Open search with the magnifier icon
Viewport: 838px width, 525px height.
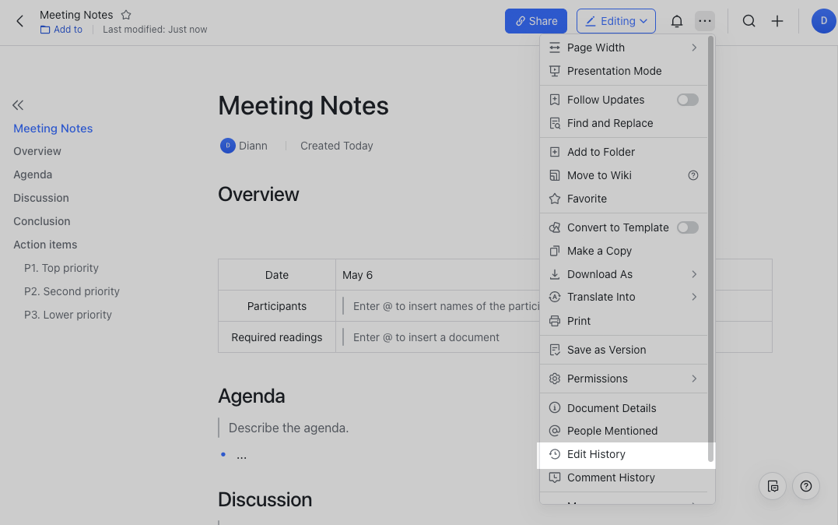pyautogui.click(x=749, y=21)
